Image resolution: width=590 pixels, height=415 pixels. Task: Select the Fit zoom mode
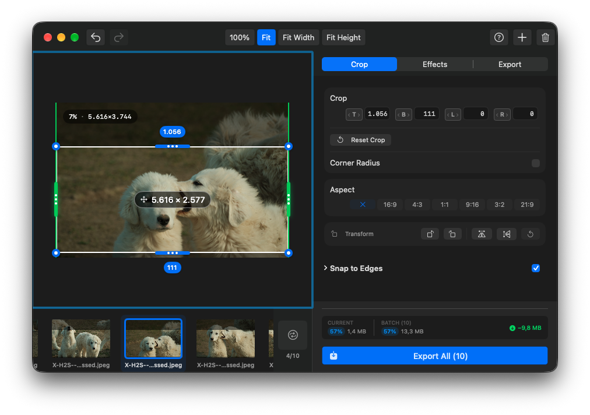[x=266, y=37]
